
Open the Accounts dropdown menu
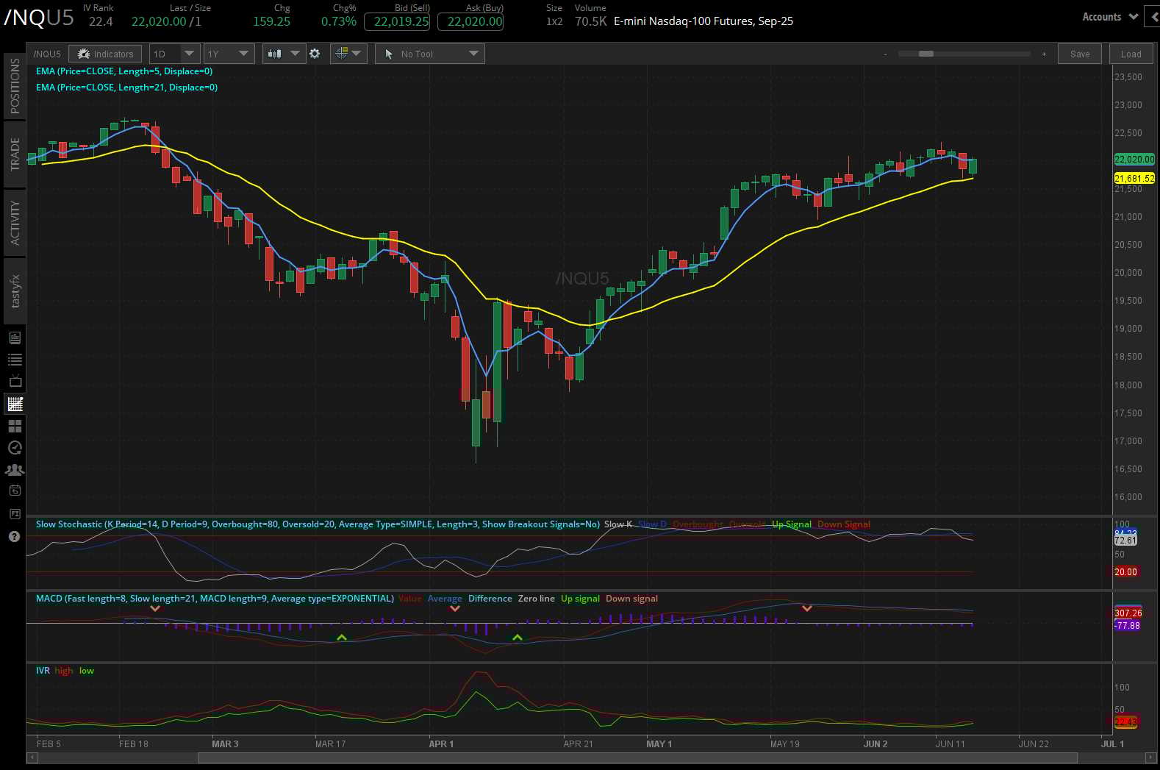tap(1110, 17)
